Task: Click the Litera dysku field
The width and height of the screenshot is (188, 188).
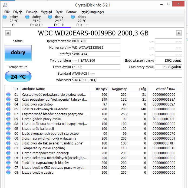Action: click(x=96, y=67)
